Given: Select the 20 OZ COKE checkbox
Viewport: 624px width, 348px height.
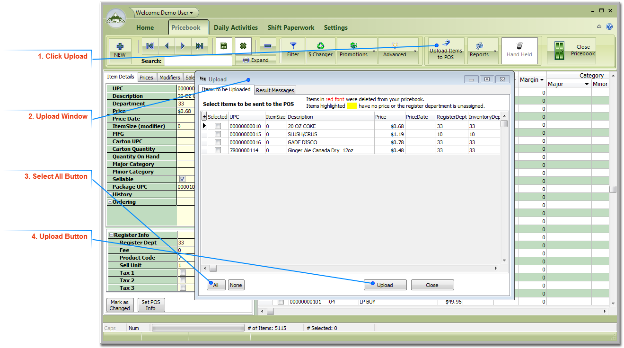Looking at the screenshot, I should coord(218,126).
